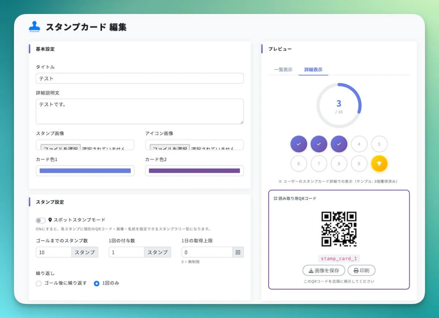
Task: Select the ゴール後に繰り返す radio button
Action: (38, 283)
